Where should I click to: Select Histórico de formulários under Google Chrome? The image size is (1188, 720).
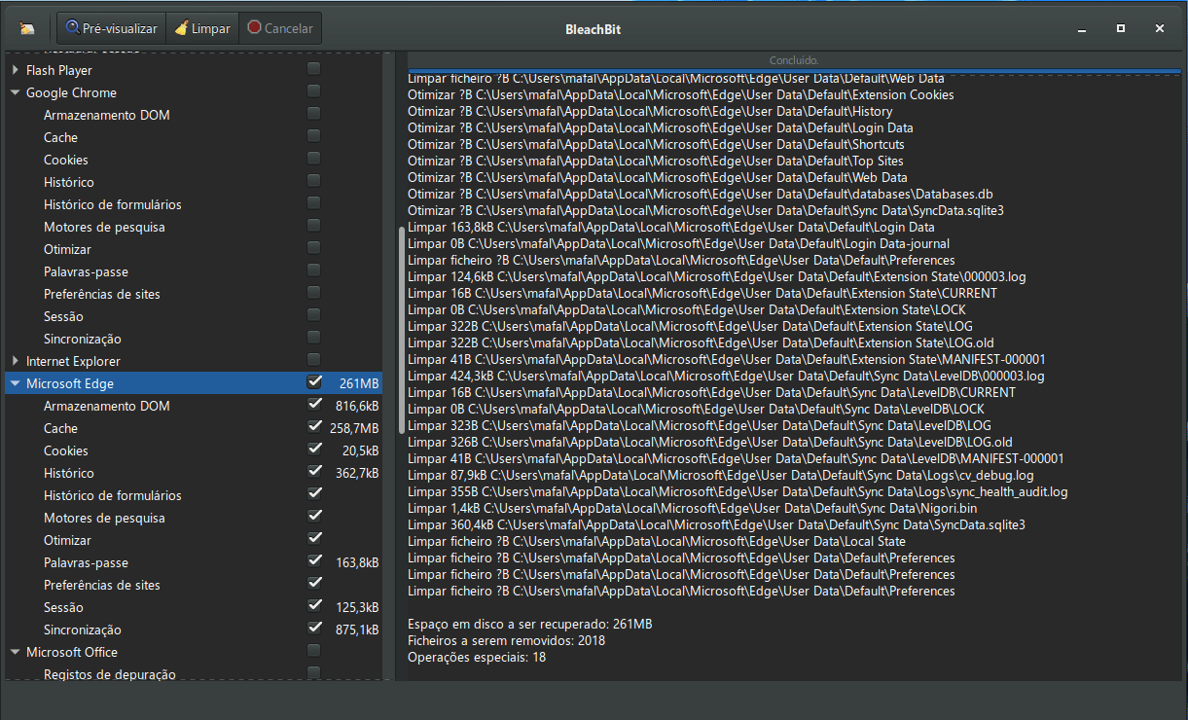click(113, 204)
